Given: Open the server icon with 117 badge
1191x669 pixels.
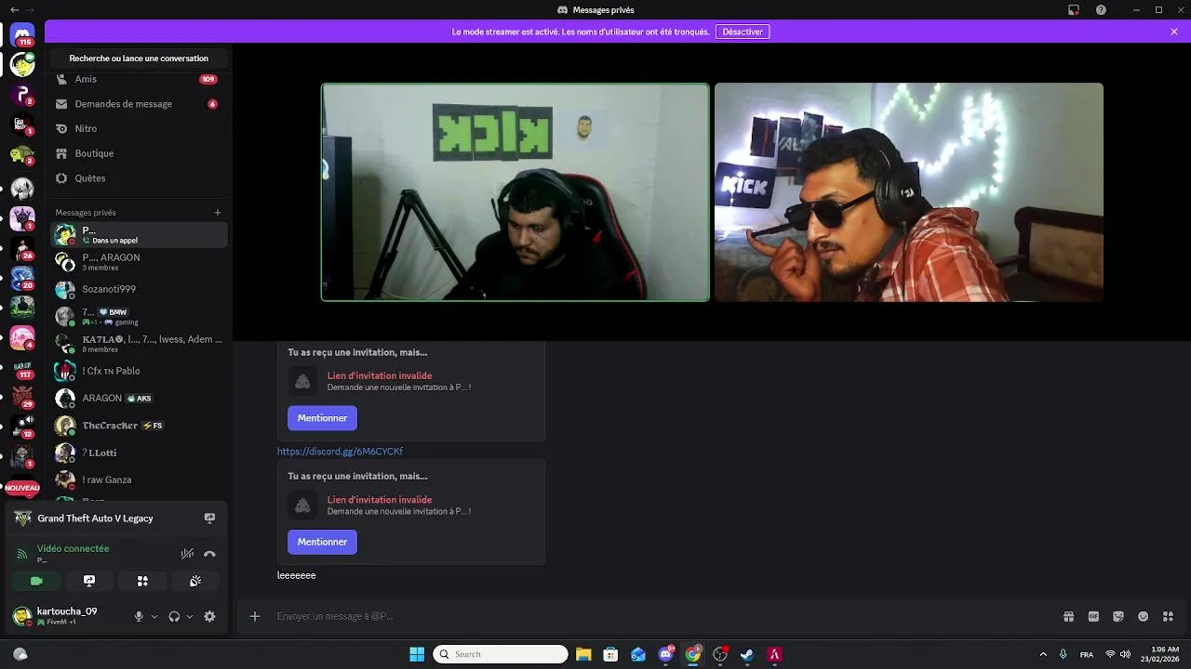Looking at the screenshot, I should point(23,371).
